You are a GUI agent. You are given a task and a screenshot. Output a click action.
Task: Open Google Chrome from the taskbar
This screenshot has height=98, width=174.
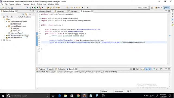pos(78,96)
